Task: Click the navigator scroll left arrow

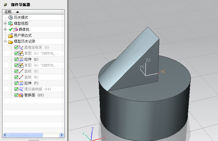Action: [x=5, y=135]
